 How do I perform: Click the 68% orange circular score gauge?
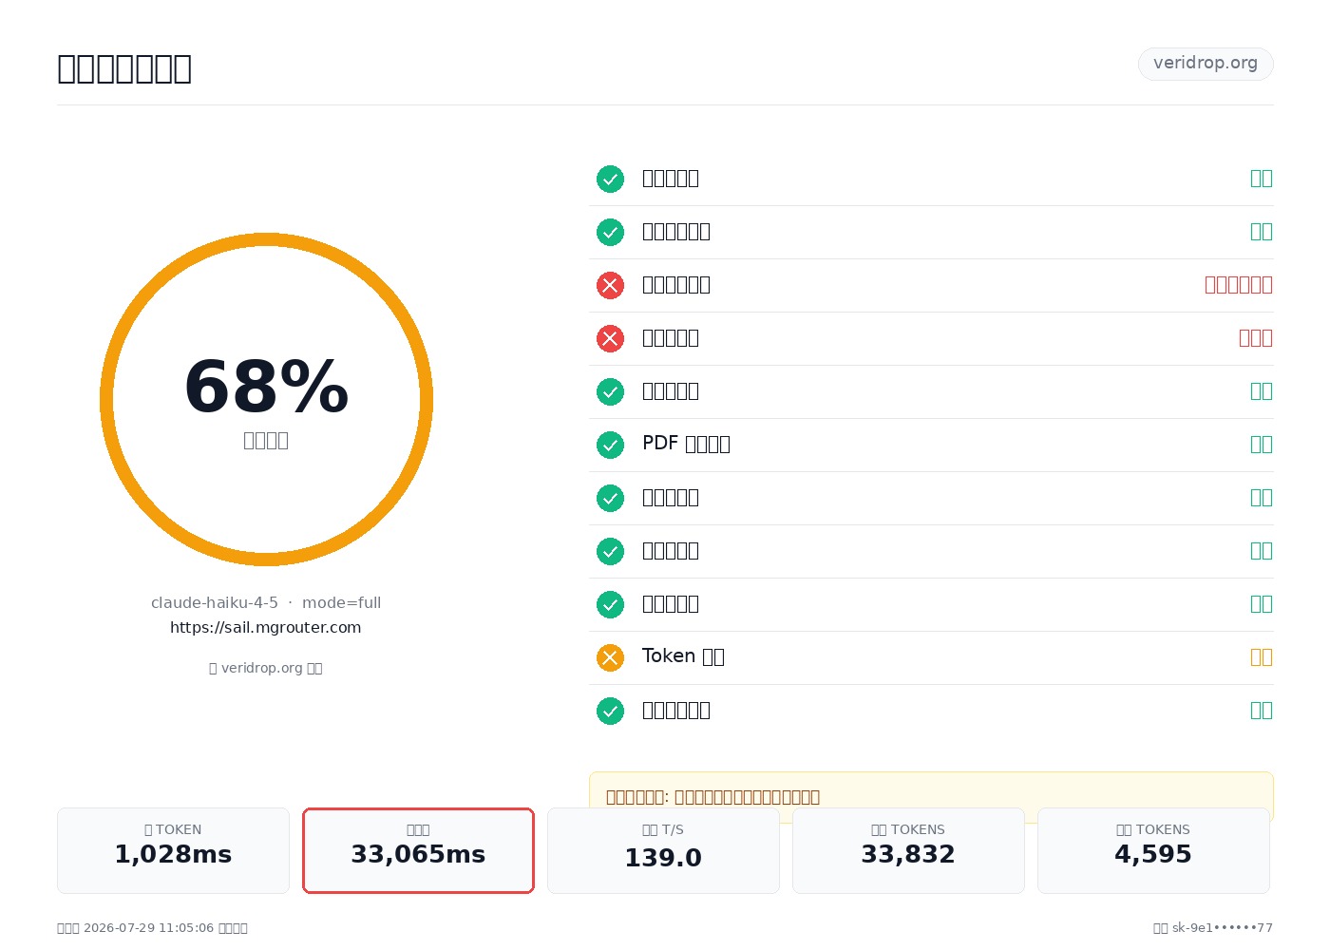click(x=266, y=399)
